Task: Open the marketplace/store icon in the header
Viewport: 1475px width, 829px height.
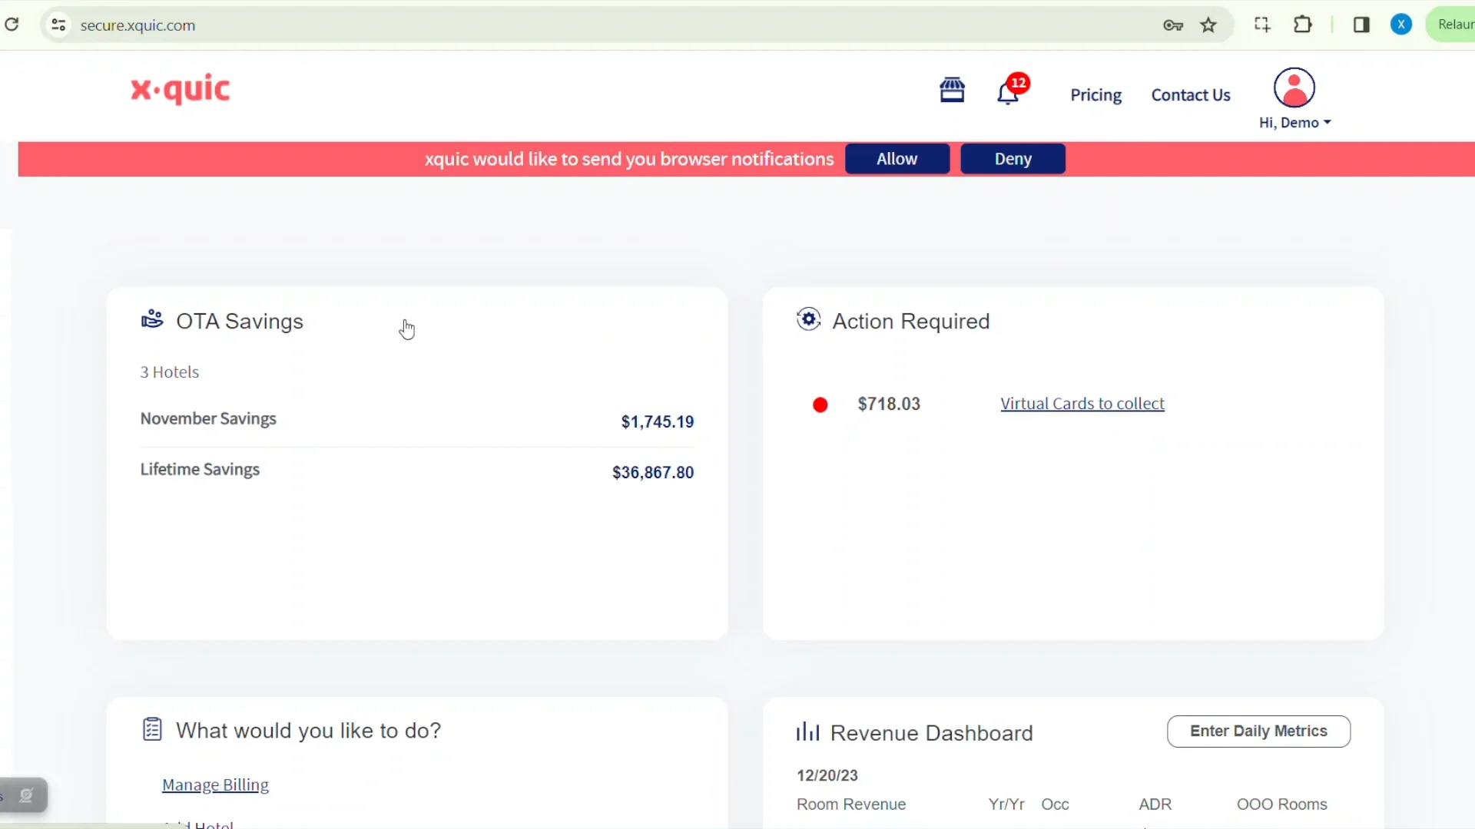Action: (953, 90)
